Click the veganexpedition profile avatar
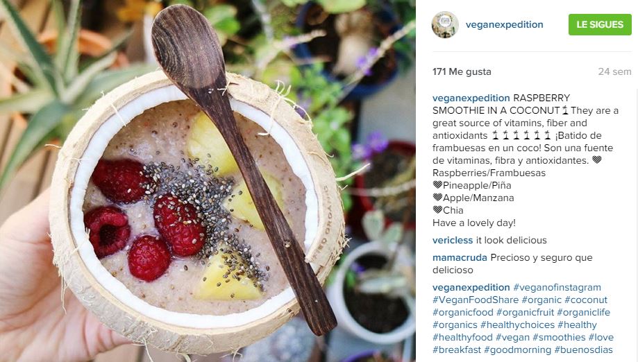 point(445,25)
